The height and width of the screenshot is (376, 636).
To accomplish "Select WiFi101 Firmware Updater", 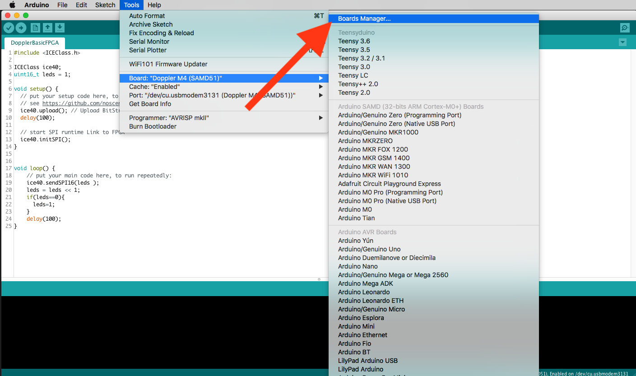I will click(x=224, y=64).
